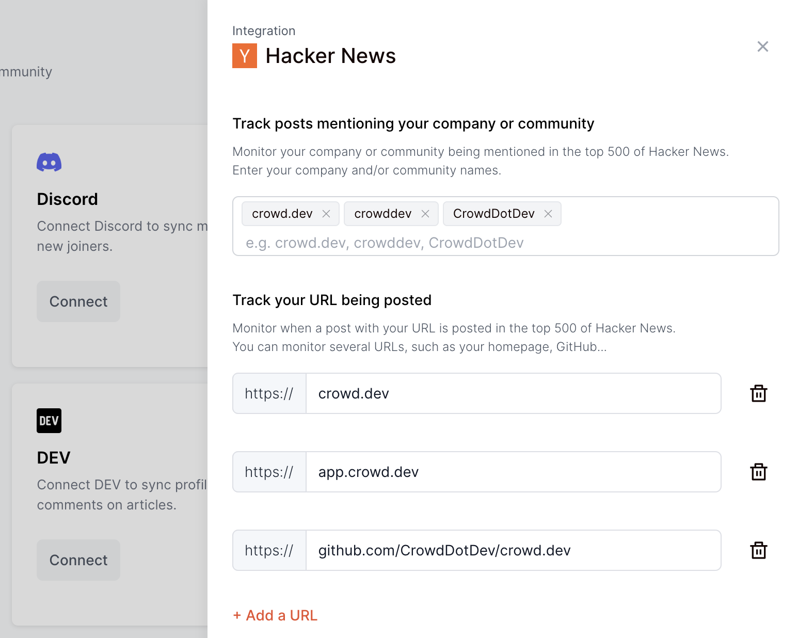The width and height of the screenshot is (798, 638).
Task: Click the Integration label above title
Action: pyautogui.click(x=264, y=31)
